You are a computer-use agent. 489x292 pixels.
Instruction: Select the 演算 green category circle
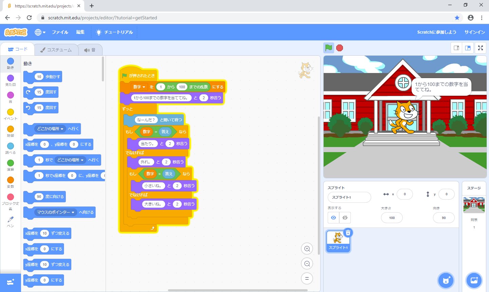[11, 163]
